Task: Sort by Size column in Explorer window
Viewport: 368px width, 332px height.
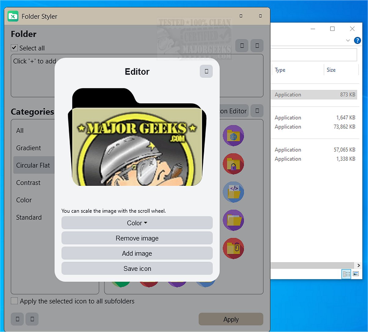Action: click(331, 70)
